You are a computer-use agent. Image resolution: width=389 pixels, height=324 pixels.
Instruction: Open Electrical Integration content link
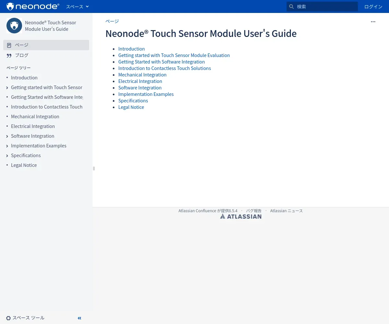click(140, 81)
